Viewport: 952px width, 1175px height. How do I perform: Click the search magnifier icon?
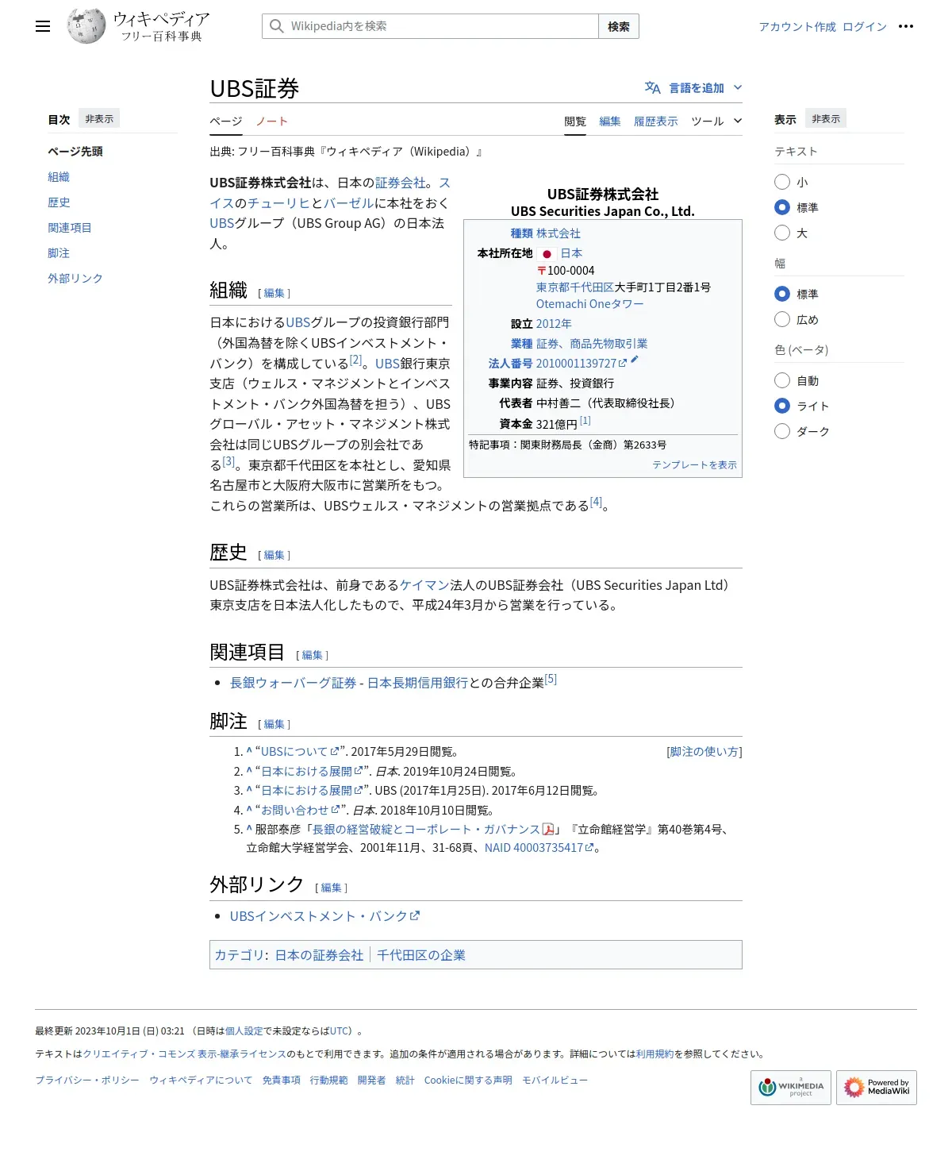click(x=276, y=26)
